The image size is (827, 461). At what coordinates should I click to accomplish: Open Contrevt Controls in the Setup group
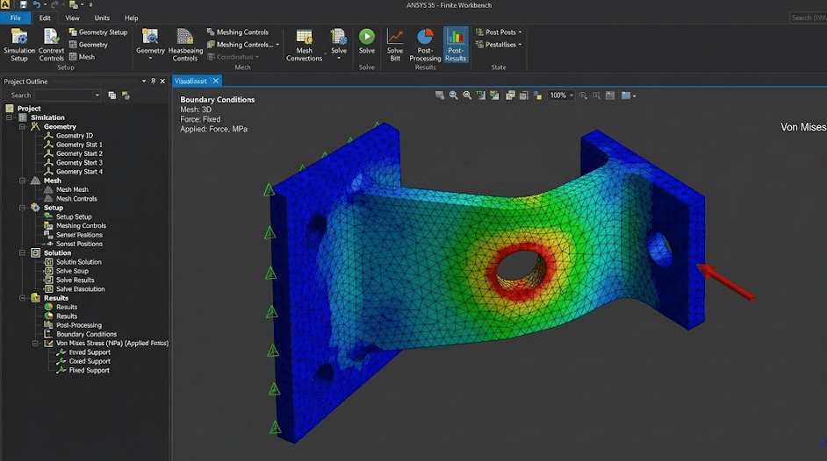coord(51,45)
